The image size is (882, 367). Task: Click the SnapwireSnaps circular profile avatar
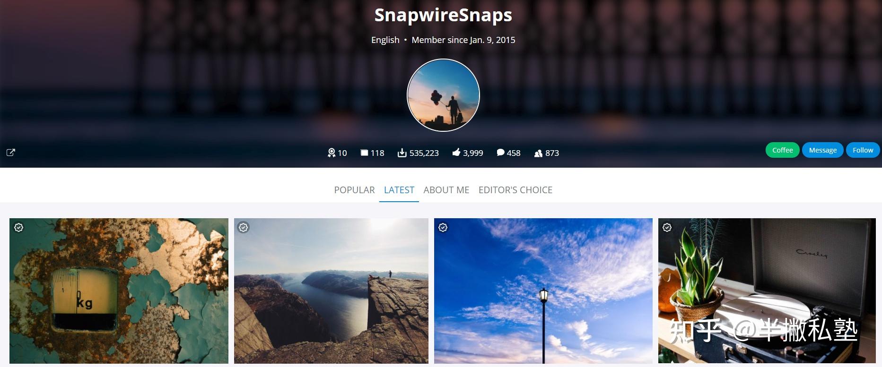point(443,95)
